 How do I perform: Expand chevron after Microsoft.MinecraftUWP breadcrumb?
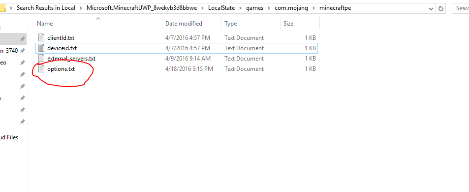click(x=202, y=8)
